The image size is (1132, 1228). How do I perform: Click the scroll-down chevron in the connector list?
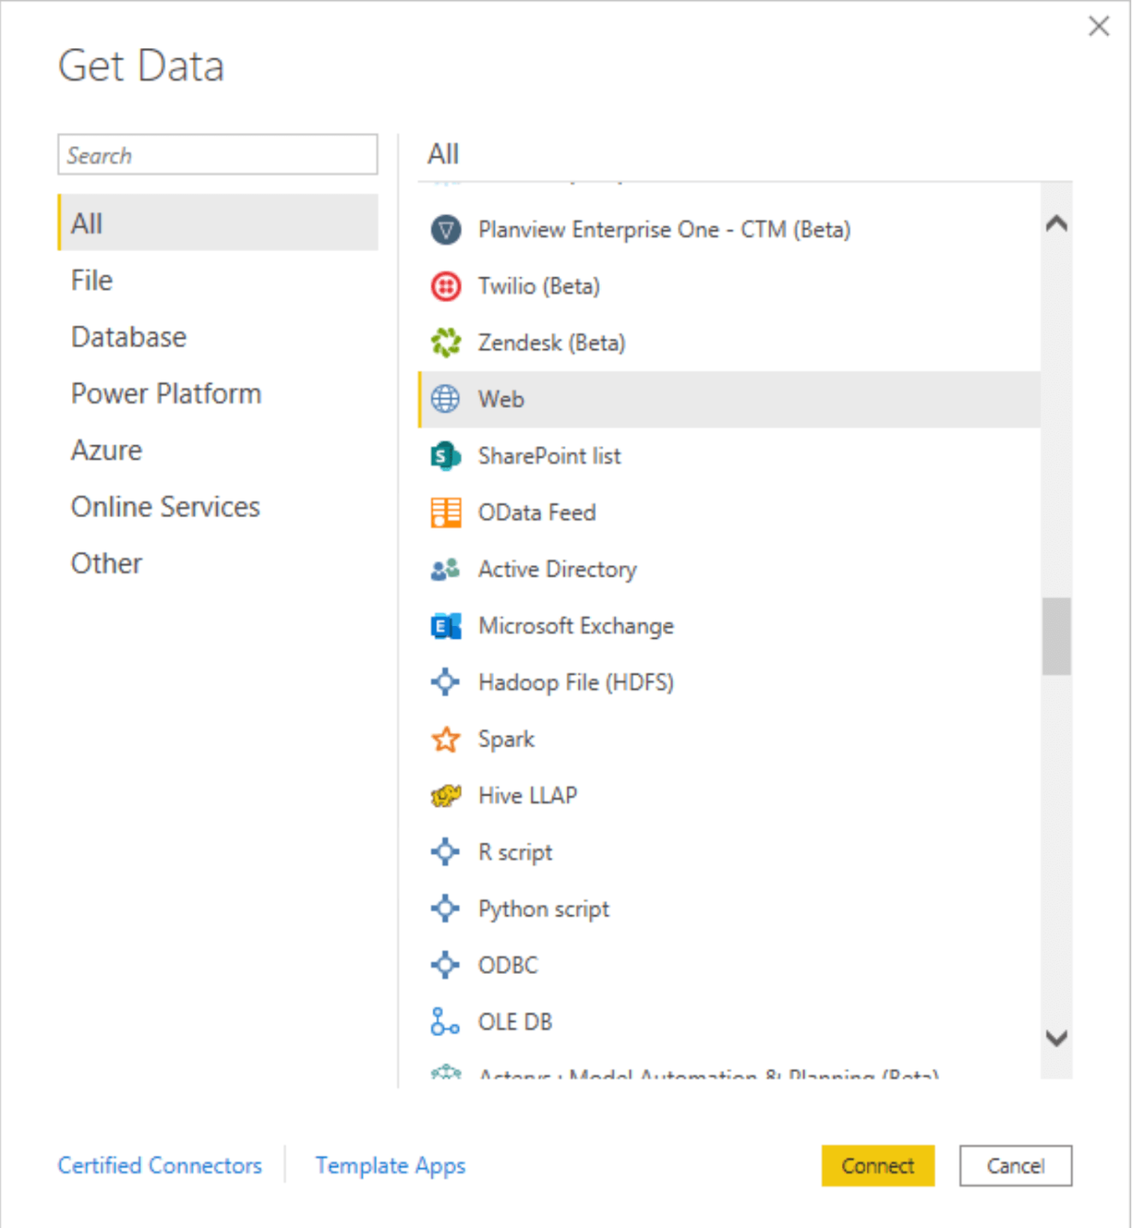pos(1057,1038)
